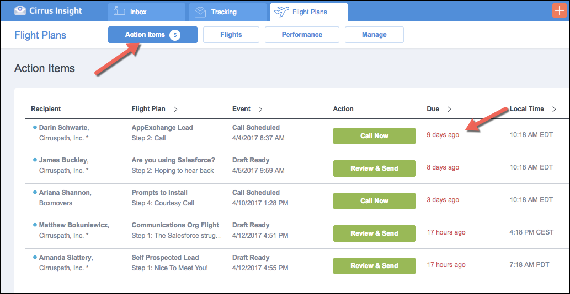
Task: Open recipient Ariana Shannon
Action: pyautogui.click(x=65, y=193)
